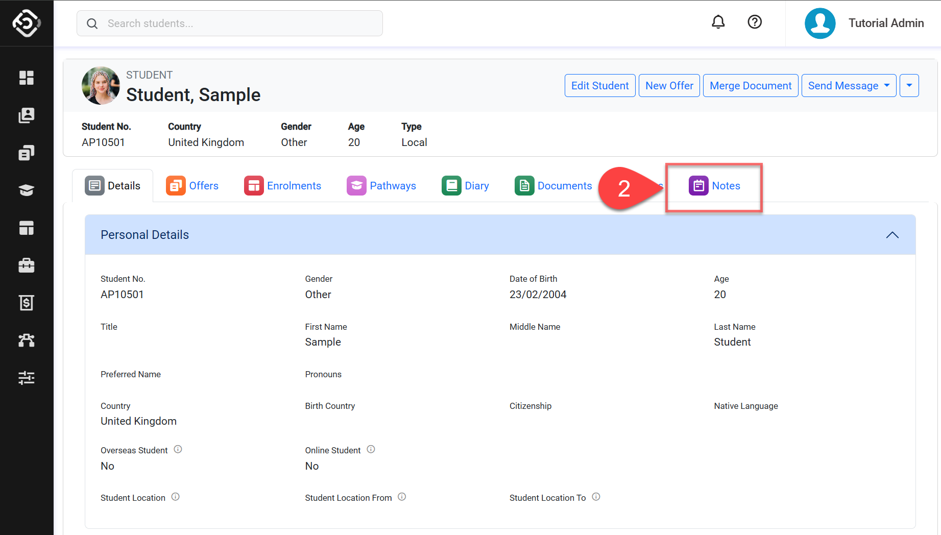
Task: Click the Overseas Student info icon
Action: (x=178, y=449)
